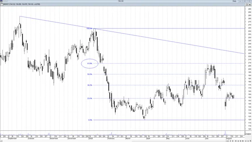This screenshot has width=252, height=142.
Task: Select the 23.6% Fibonacci level label
Action: 90,98
